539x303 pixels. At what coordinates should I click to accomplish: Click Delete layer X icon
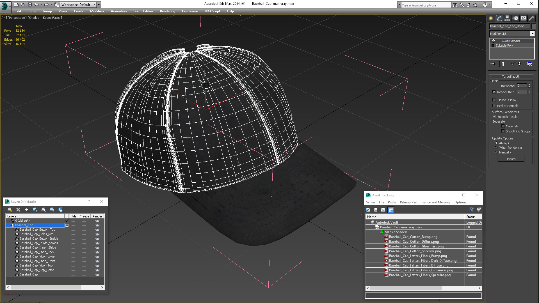pos(18,210)
